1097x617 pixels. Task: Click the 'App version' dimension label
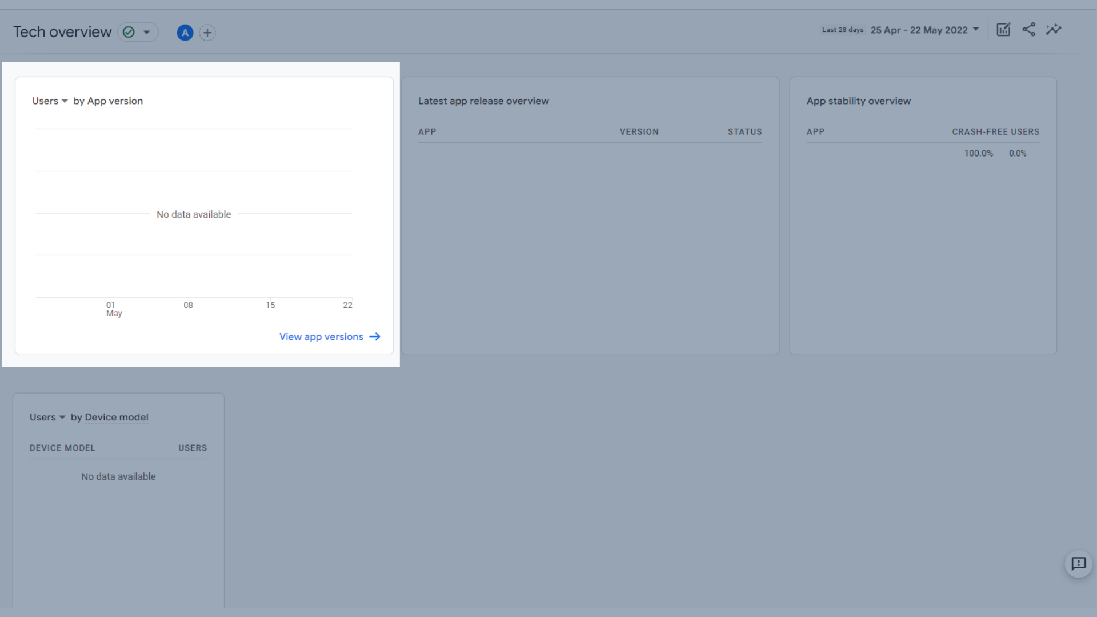(115, 101)
